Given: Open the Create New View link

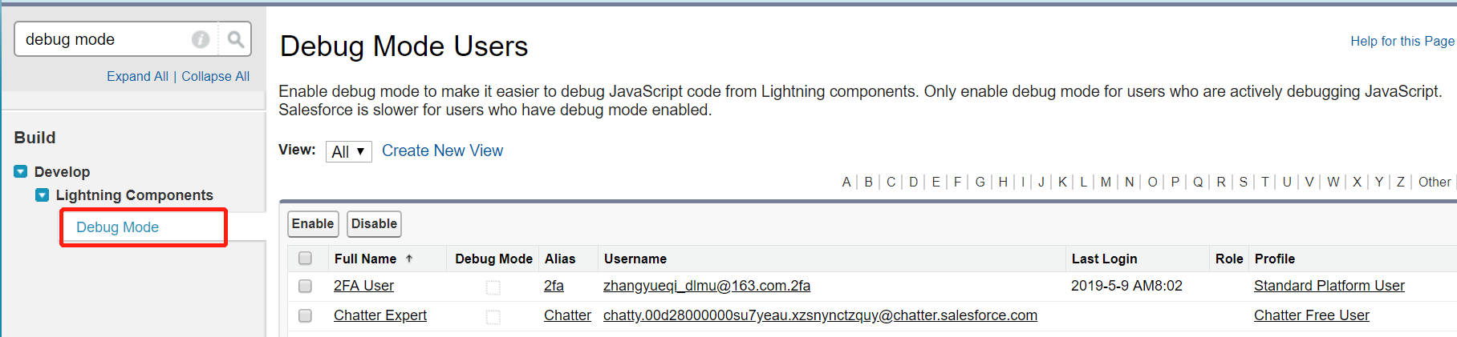Looking at the screenshot, I should [x=442, y=150].
